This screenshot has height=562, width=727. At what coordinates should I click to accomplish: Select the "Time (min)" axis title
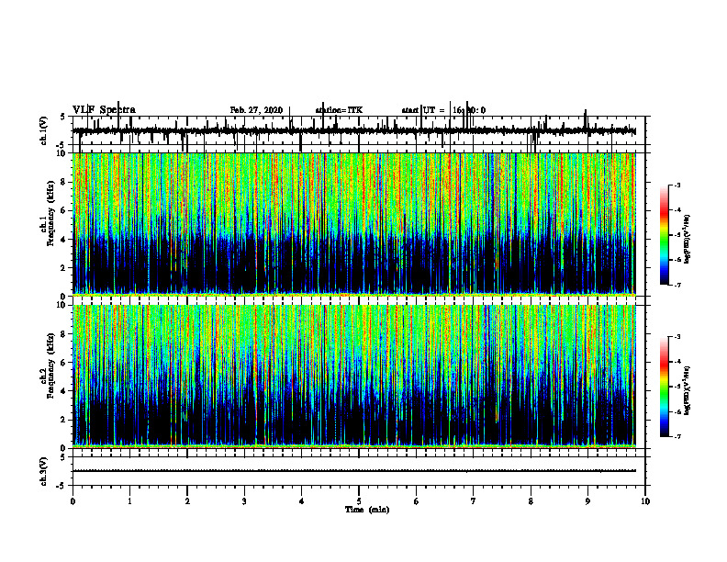click(x=367, y=510)
